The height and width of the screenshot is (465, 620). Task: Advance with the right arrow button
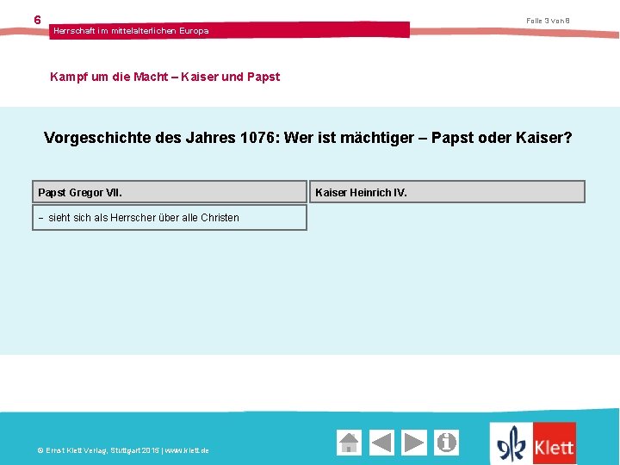point(414,443)
